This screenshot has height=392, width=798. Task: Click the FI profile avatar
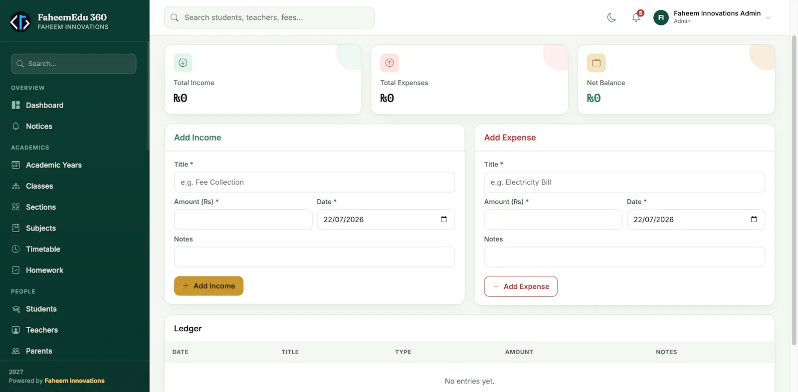click(661, 17)
